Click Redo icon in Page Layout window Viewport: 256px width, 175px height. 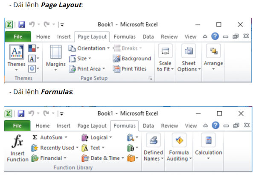(47, 25)
